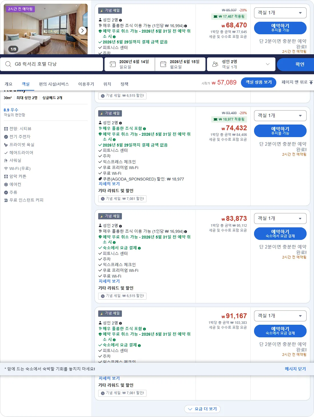
Task: Open info icon beside 성인 2명 in ₩68,470 offer
Action: (120, 20)
